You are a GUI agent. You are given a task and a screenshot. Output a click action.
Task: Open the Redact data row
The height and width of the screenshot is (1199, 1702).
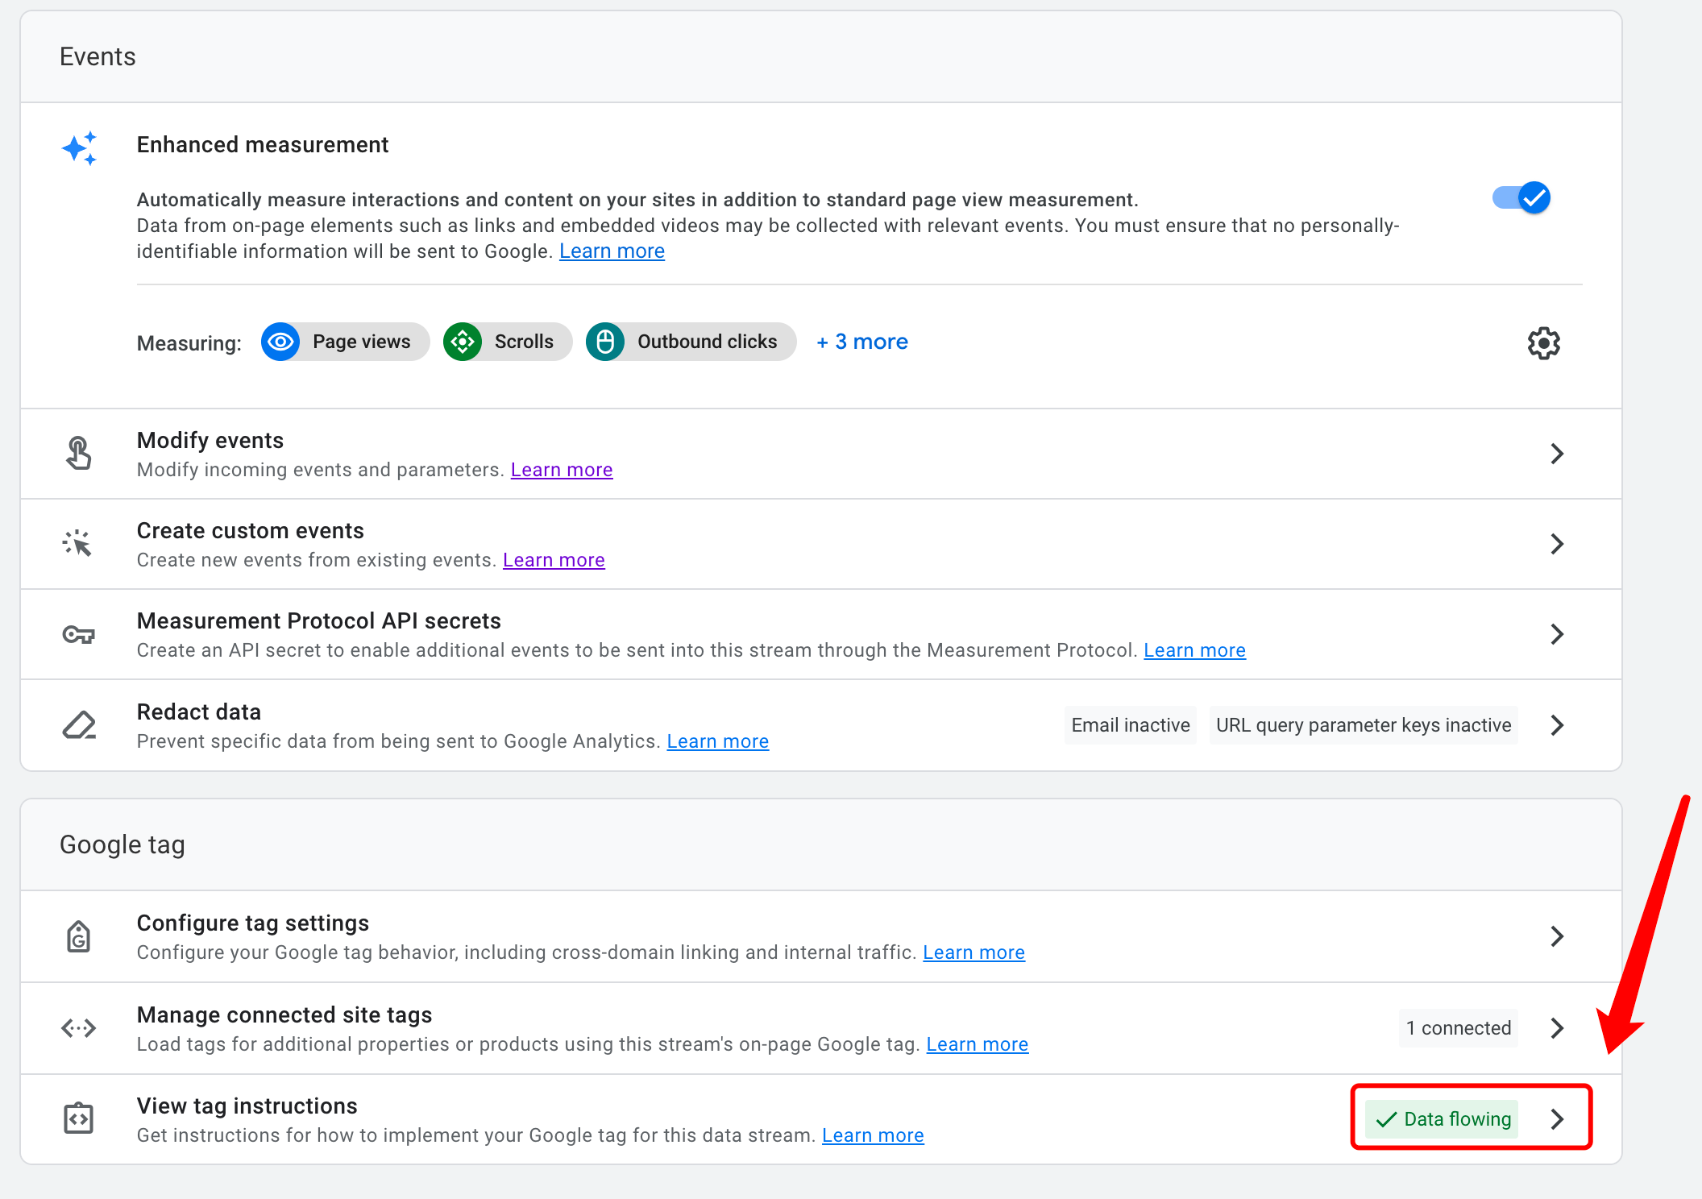(x=820, y=725)
